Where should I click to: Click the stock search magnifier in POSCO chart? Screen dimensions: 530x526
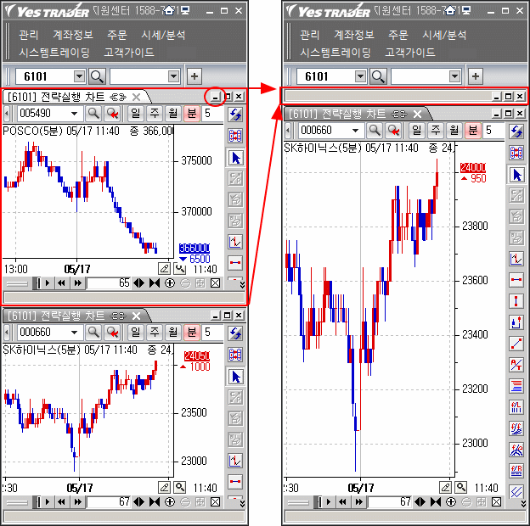point(93,113)
